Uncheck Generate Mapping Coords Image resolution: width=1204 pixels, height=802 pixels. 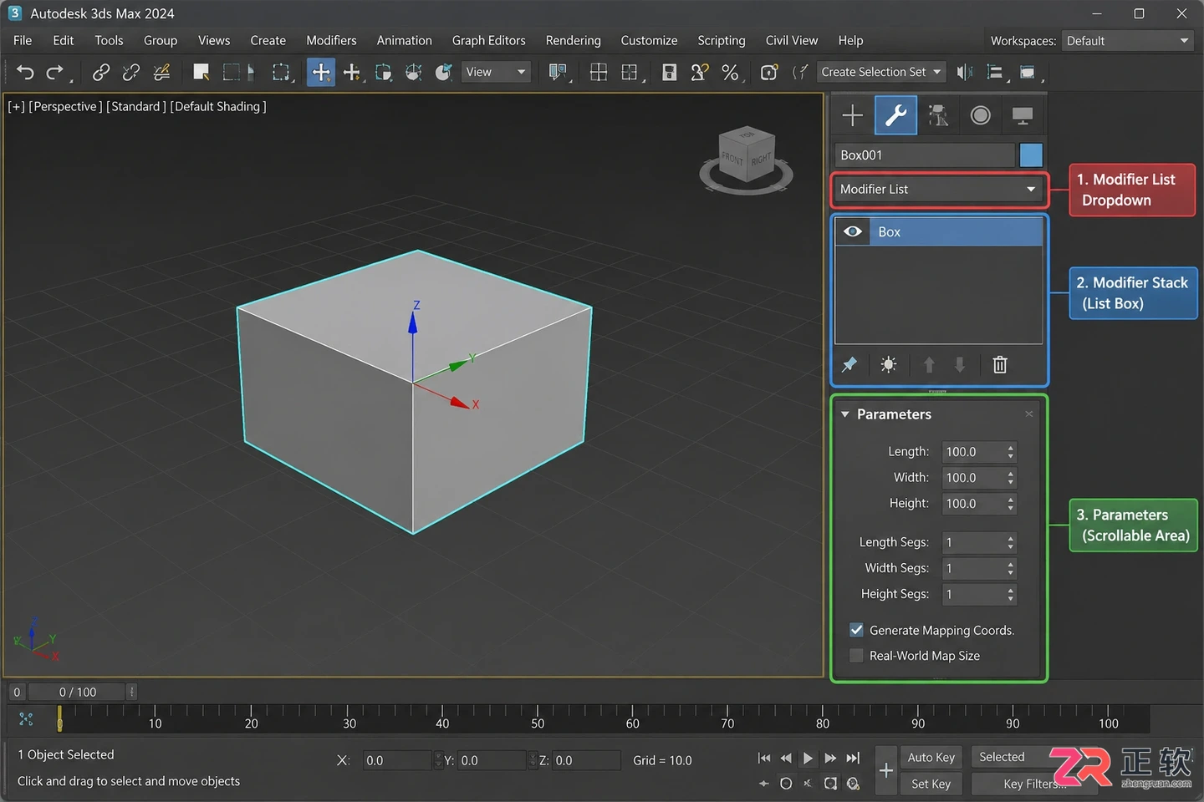[857, 630]
